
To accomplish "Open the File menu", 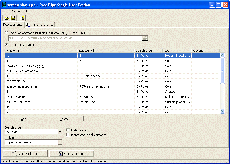I will [x=5, y=11].
